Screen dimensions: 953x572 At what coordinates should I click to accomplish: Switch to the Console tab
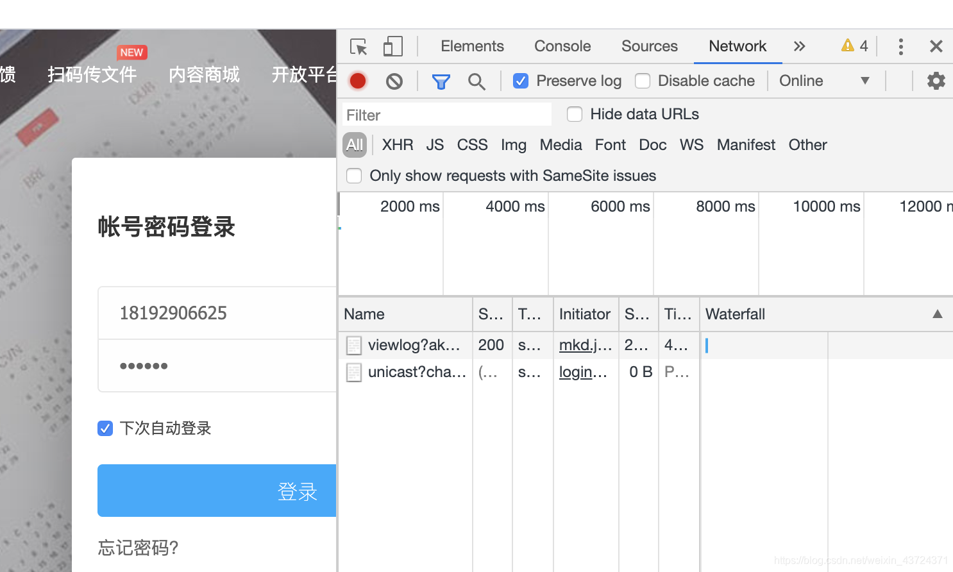click(x=562, y=46)
